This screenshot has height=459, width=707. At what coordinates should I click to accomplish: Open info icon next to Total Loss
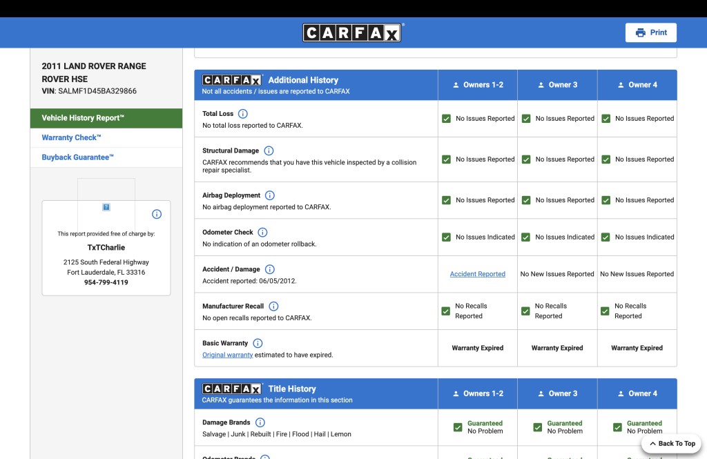click(x=242, y=114)
